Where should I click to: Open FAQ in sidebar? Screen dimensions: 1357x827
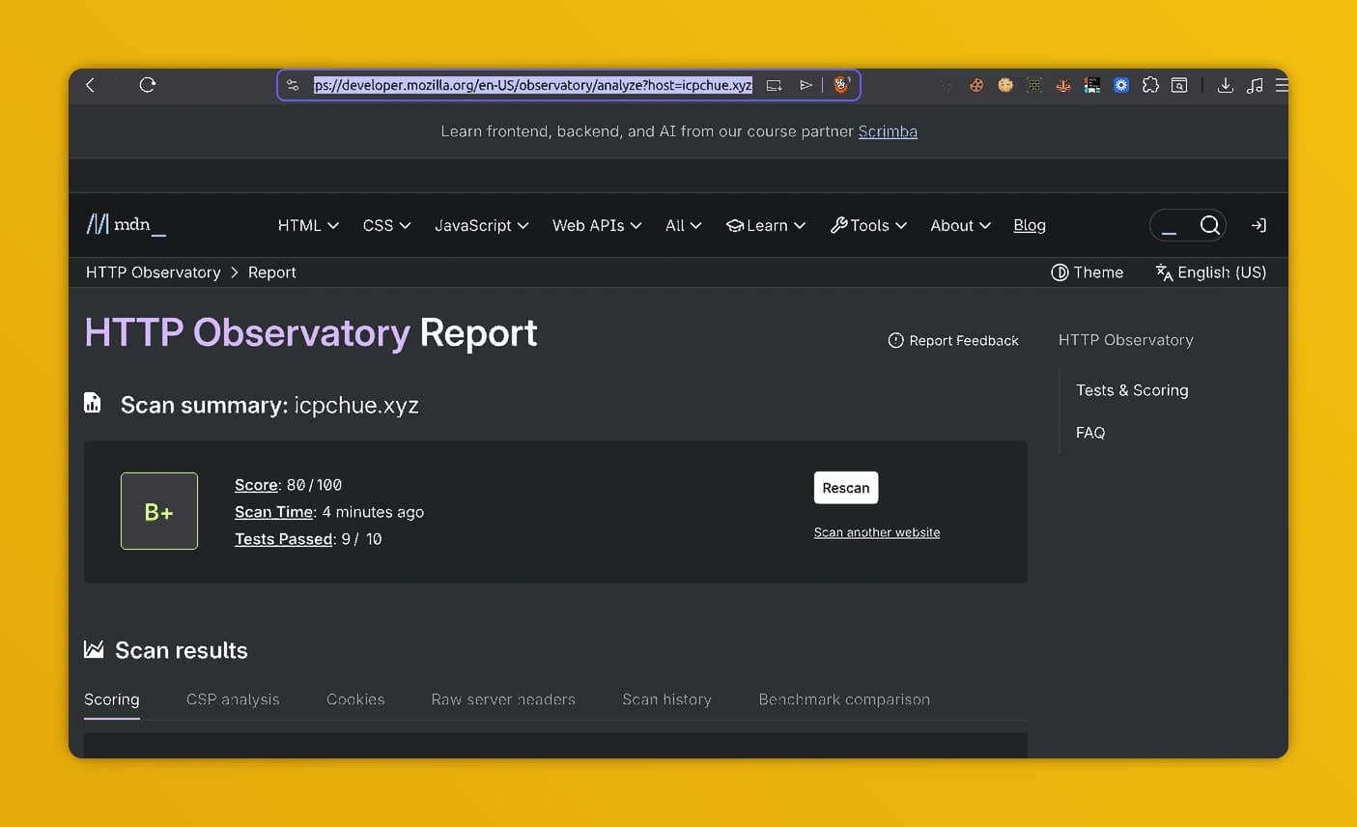pos(1090,433)
